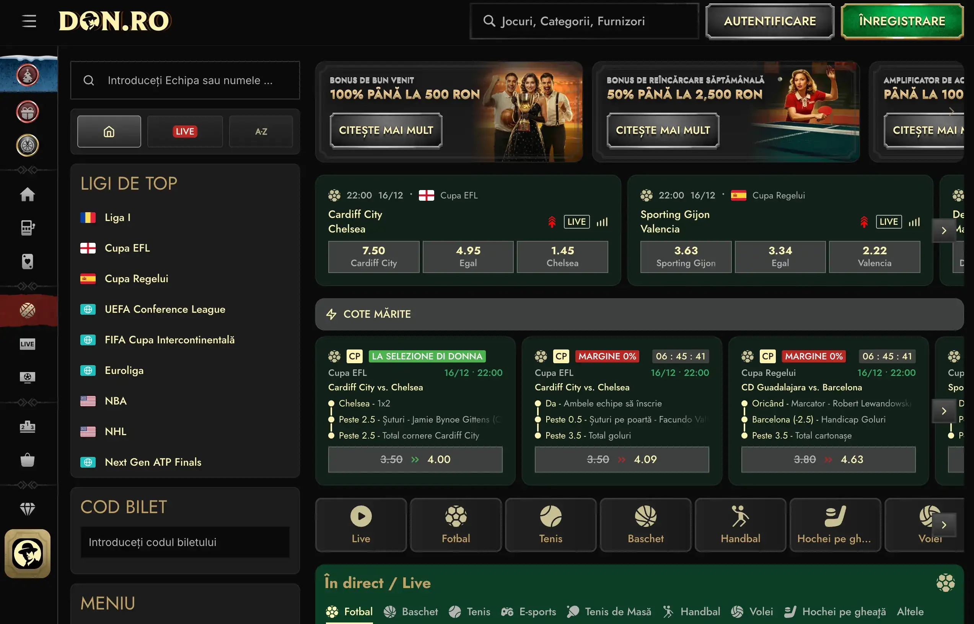Toggle the home view button in sports panel
Viewport: 974px width, 624px height.
pyautogui.click(x=109, y=131)
